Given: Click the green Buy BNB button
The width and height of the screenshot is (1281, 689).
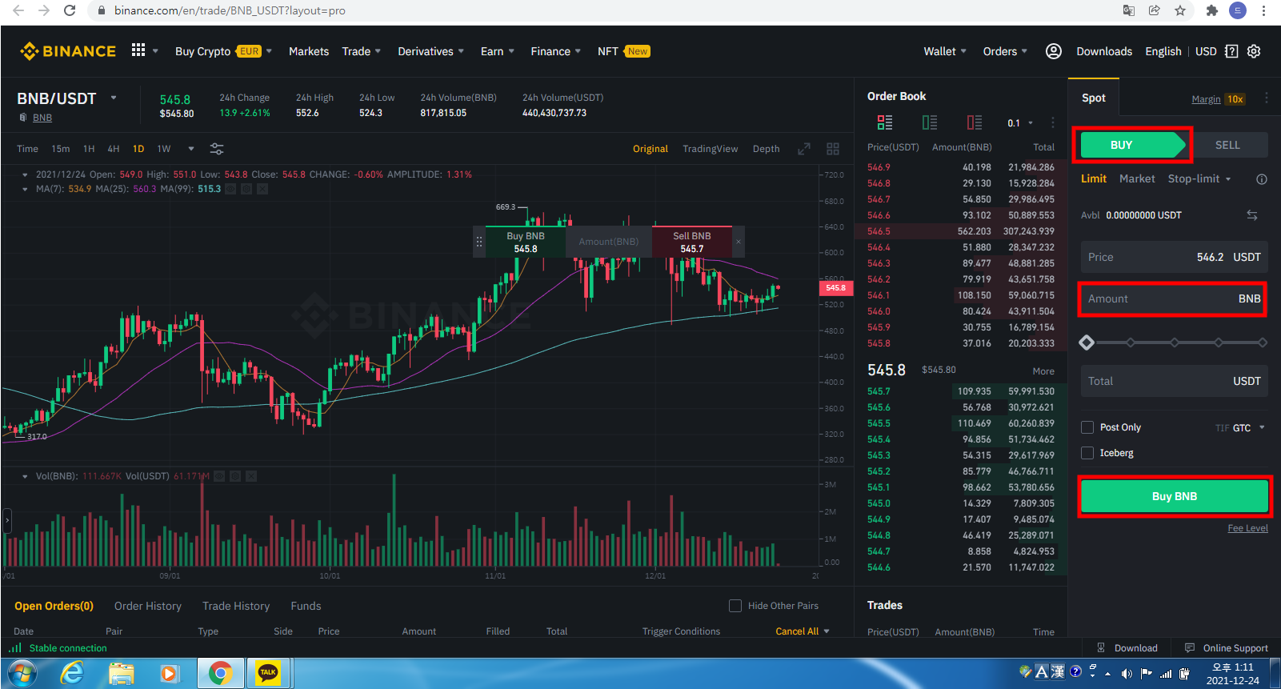Looking at the screenshot, I should pos(1175,496).
